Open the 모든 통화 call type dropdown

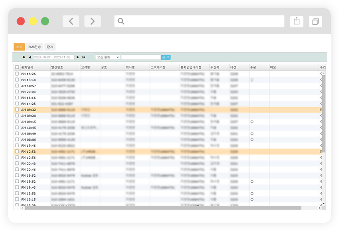point(108,57)
